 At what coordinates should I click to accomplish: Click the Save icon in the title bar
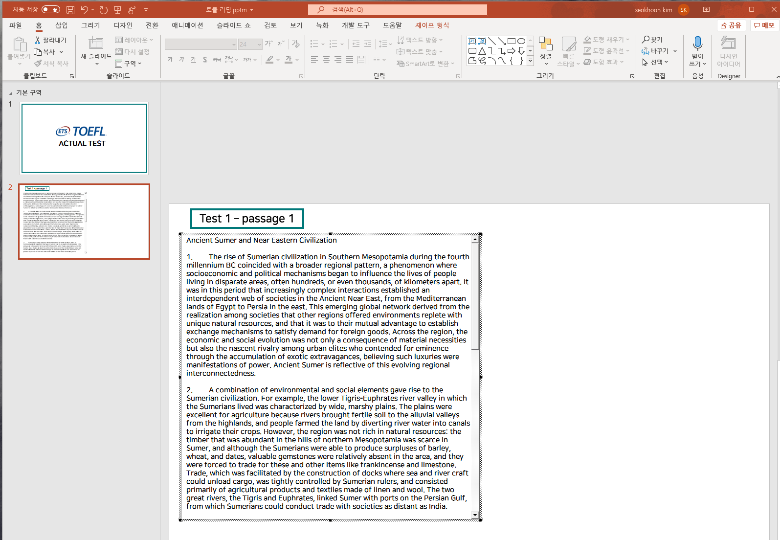point(70,10)
